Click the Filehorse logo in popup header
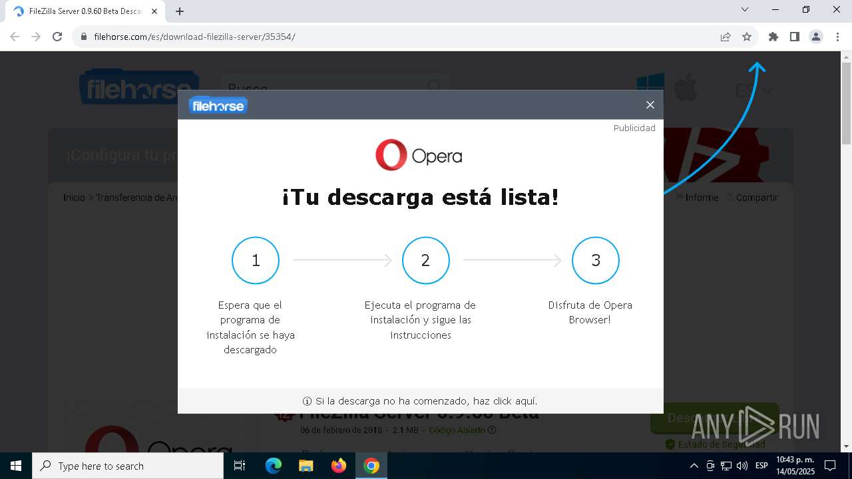The width and height of the screenshot is (852, 479). (x=218, y=105)
